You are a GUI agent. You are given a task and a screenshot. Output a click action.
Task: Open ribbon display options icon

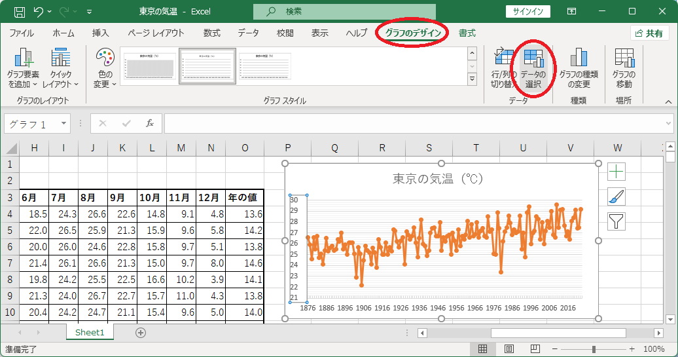click(571, 12)
